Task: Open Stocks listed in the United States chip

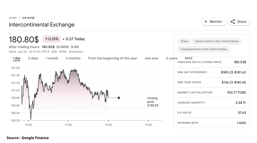Action: point(217,41)
